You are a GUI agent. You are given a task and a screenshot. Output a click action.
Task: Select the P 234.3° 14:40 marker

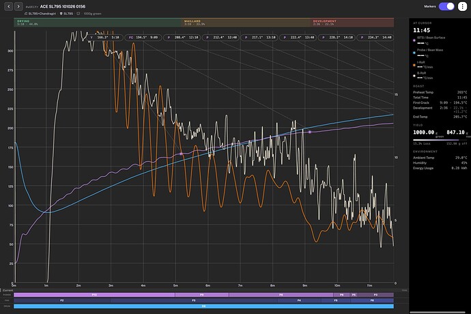[375, 38]
